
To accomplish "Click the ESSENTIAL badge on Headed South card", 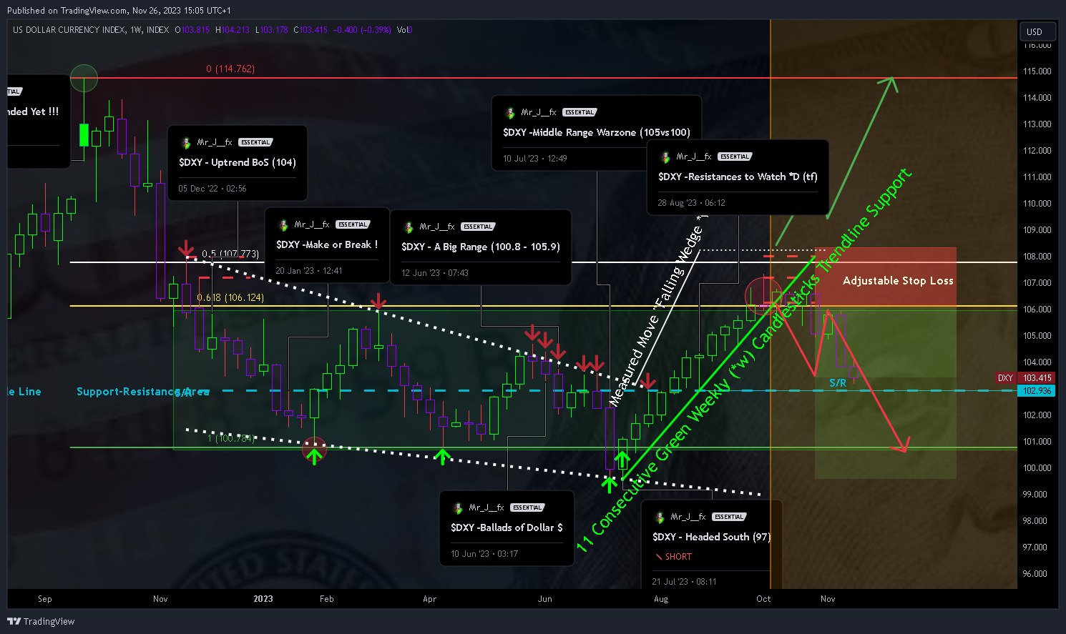I will pyautogui.click(x=729, y=517).
